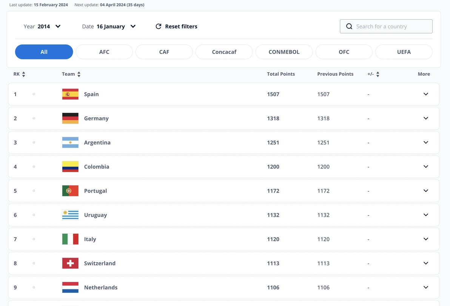450x306 pixels.
Task: Click the Uruguay flag icon
Action: tap(70, 215)
